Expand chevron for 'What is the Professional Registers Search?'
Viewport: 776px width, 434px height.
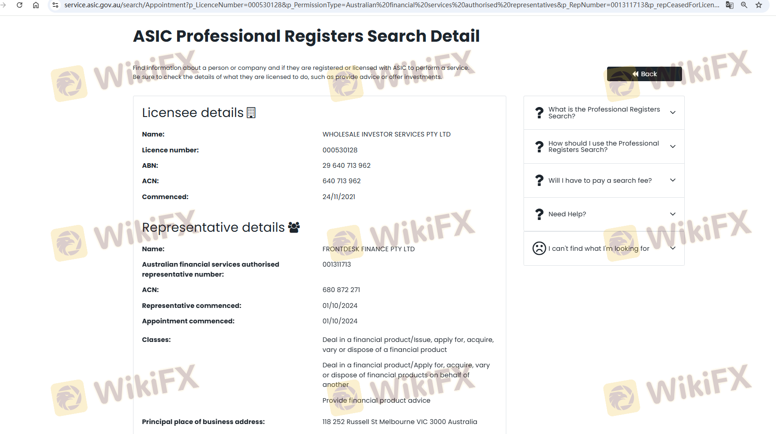pos(672,112)
